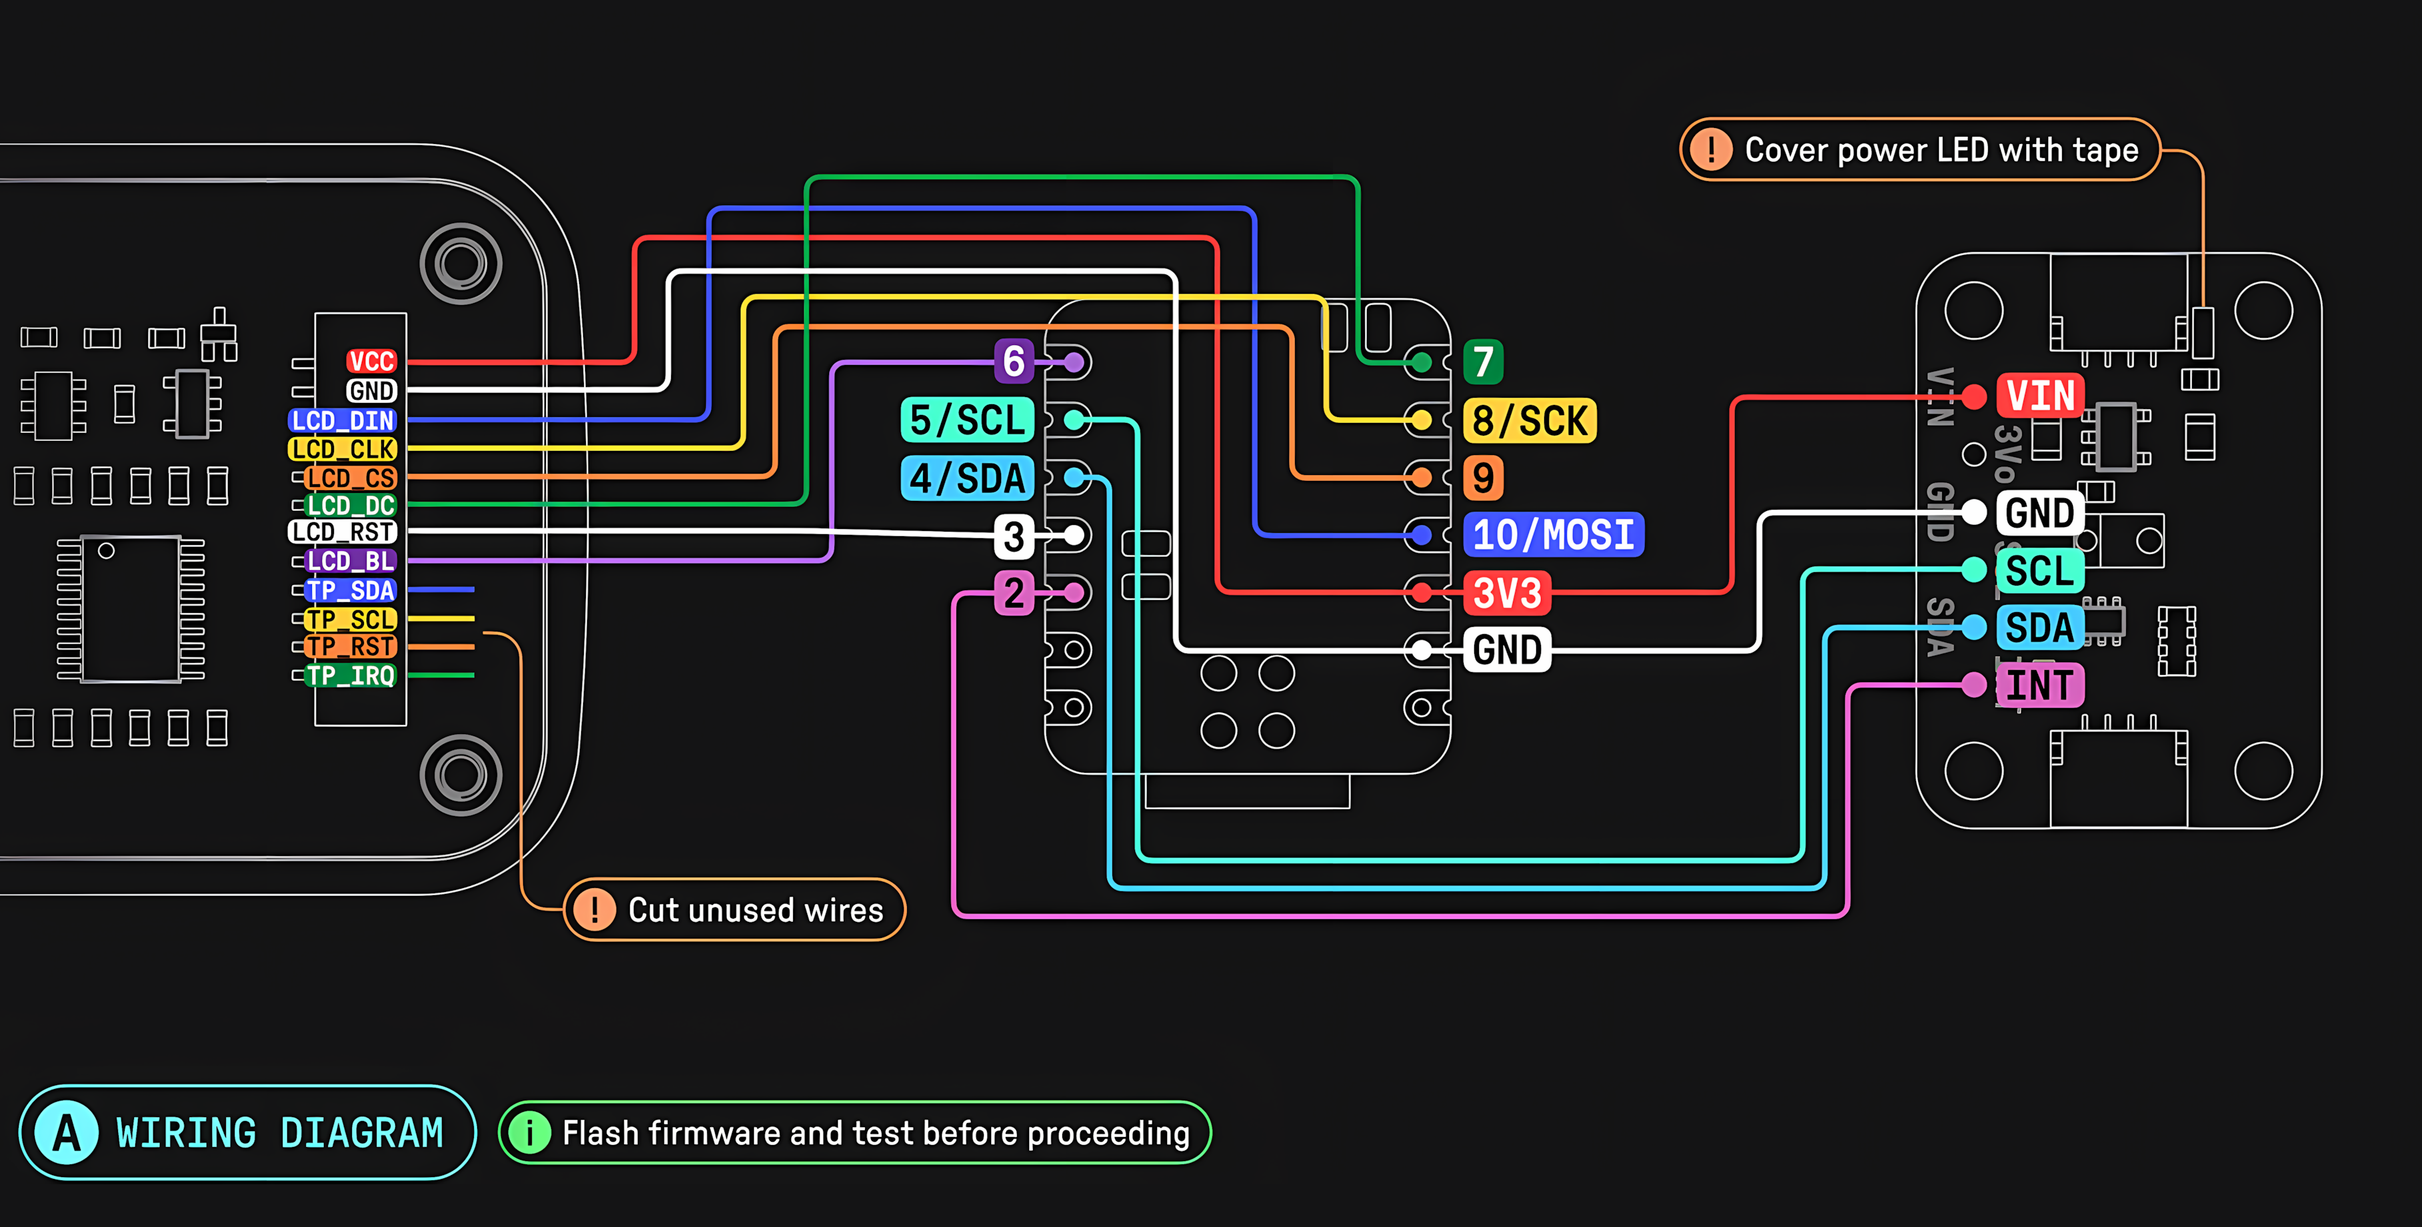
Task: Click the 'Flash firmware and test before proceeding' note
Action: pos(875,1132)
